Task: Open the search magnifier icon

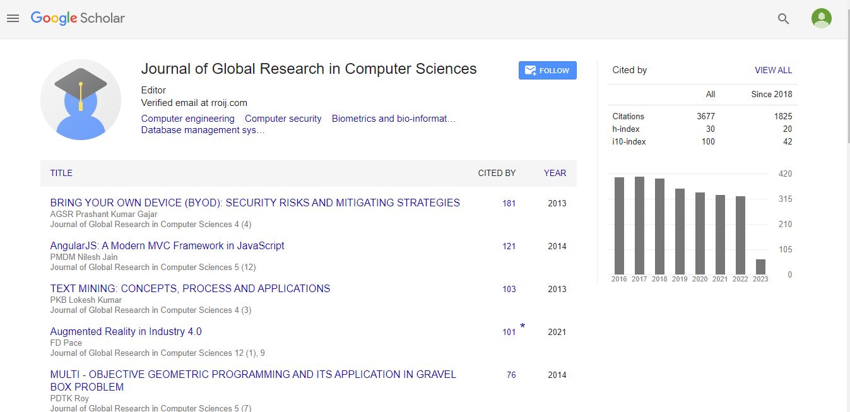Action: [783, 19]
